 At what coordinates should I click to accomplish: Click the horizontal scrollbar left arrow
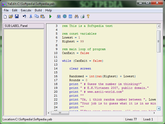48,113
